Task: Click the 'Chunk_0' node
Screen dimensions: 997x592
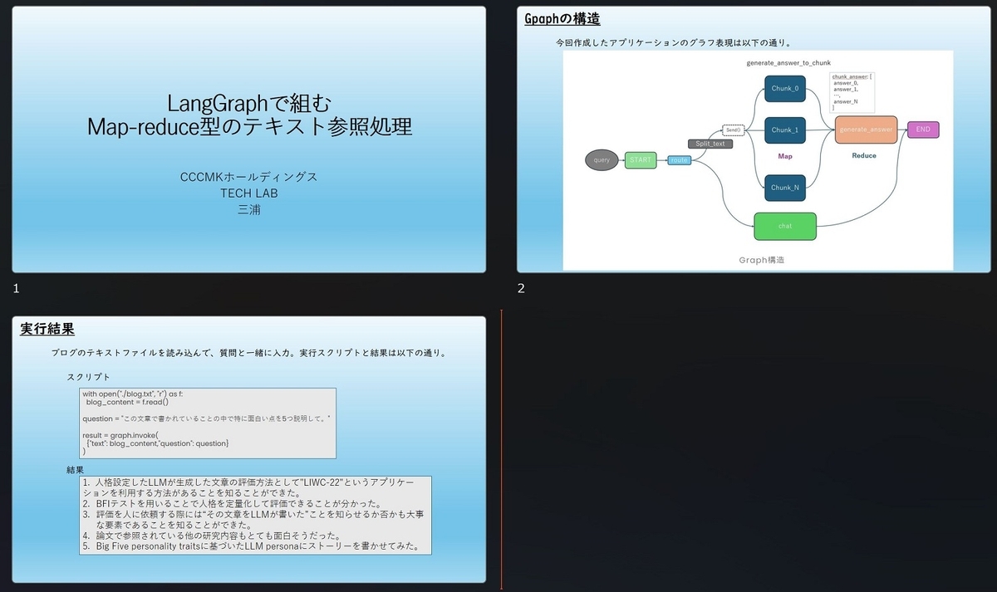Action: [x=785, y=89]
